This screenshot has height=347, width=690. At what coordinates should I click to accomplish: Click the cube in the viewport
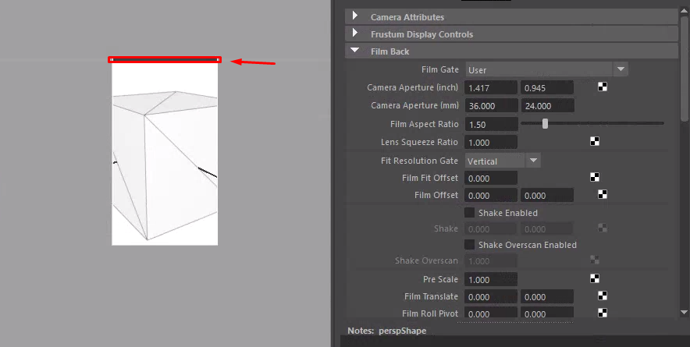[x=165, y=165]
